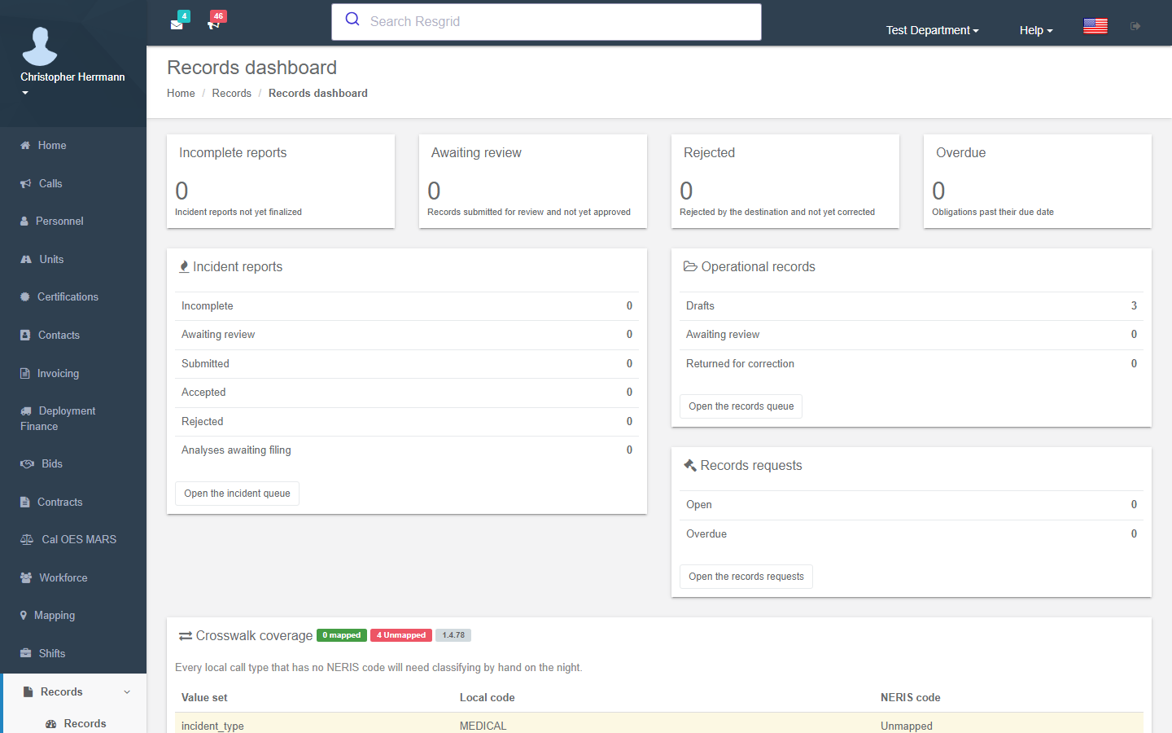The width and height of the screenshot is (1172, 733).
Task: Open the messages envelope icon
Action: [177, 24]
